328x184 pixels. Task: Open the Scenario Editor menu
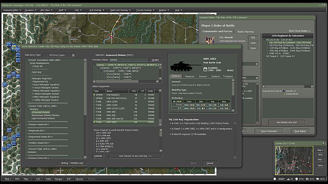click(12, 10)
